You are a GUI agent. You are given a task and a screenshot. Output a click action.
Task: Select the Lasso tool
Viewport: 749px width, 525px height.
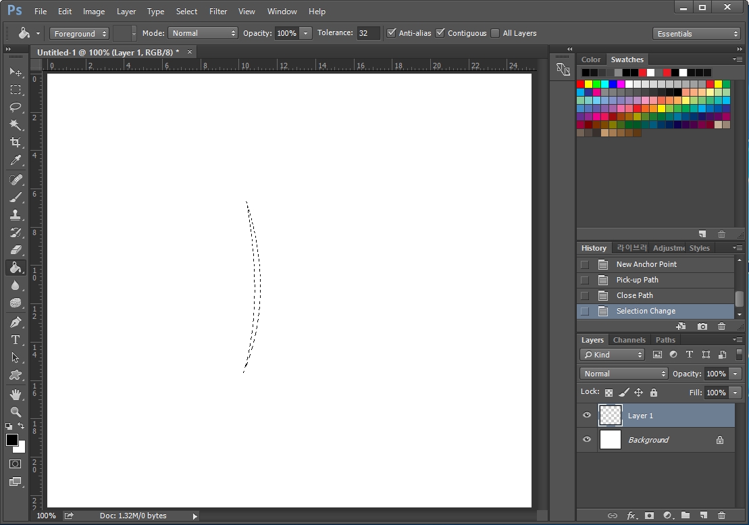pos(16,107)
